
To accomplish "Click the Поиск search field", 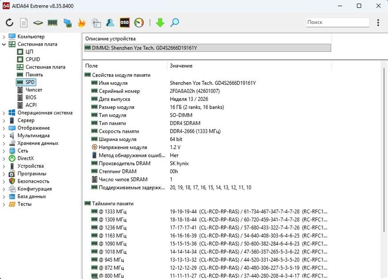I will point(338,22).
